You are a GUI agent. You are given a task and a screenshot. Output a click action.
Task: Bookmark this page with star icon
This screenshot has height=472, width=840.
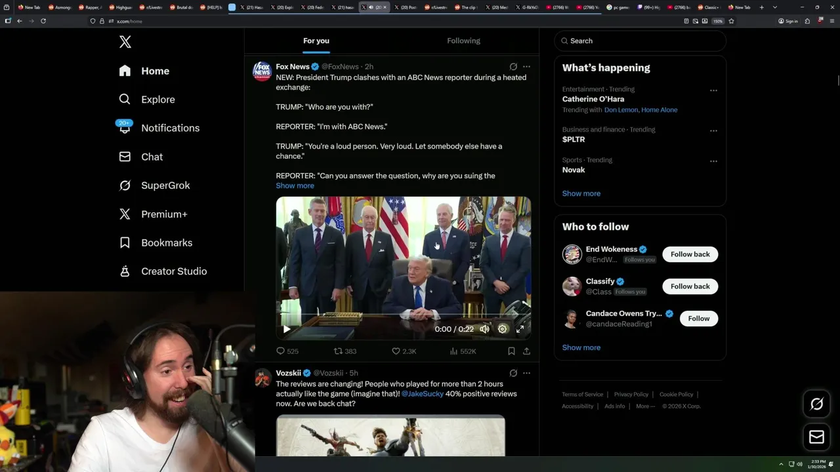(731, 21)
